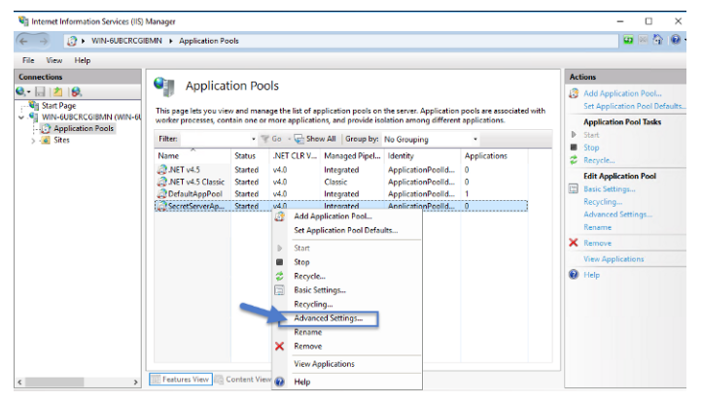Click Rename link in Actions pane
The height and width of the screenshot is (400, 702).
597,227
